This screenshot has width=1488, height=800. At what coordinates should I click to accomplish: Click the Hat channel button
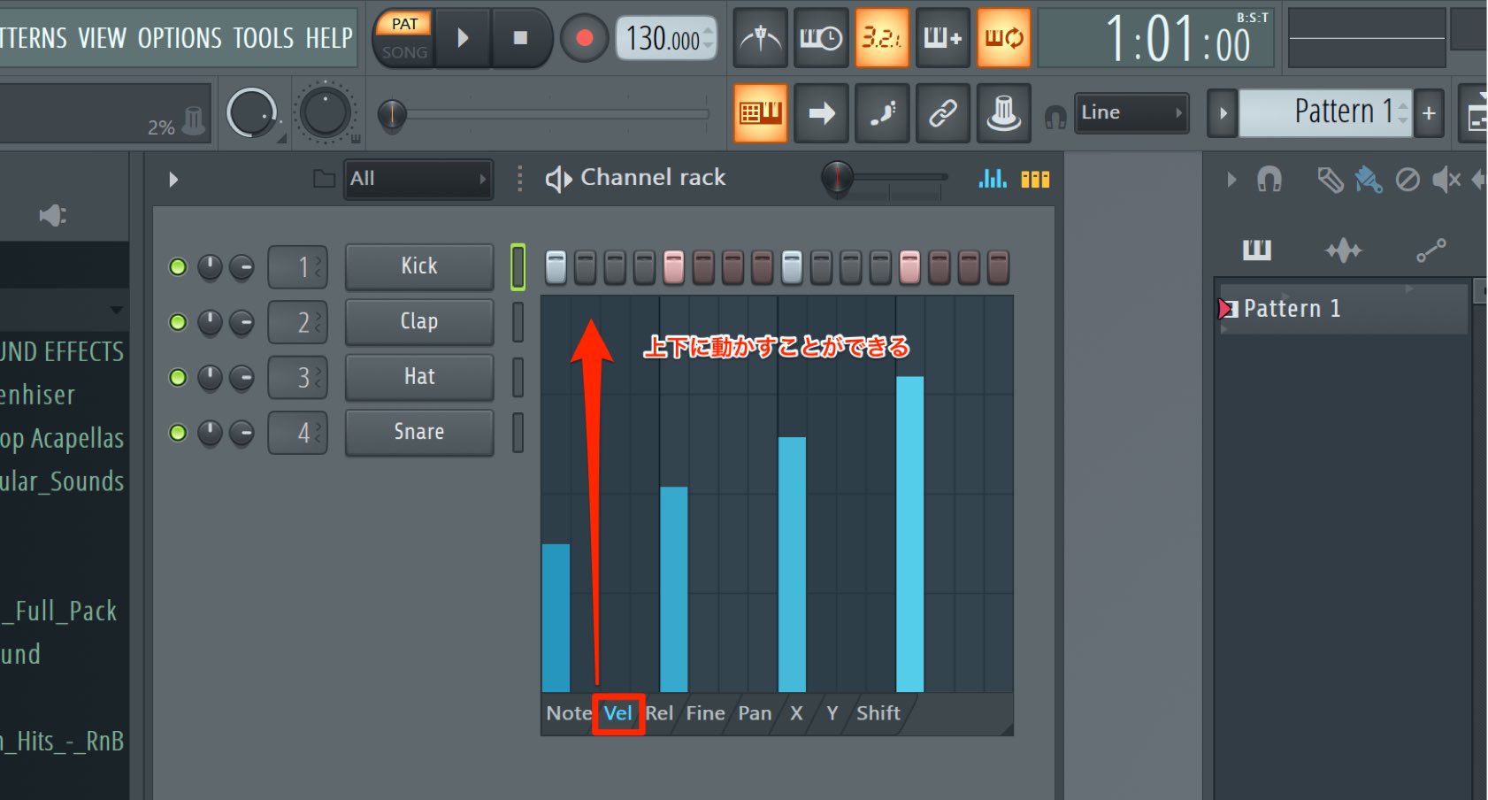pyautogui.click(x=419, y=377)
